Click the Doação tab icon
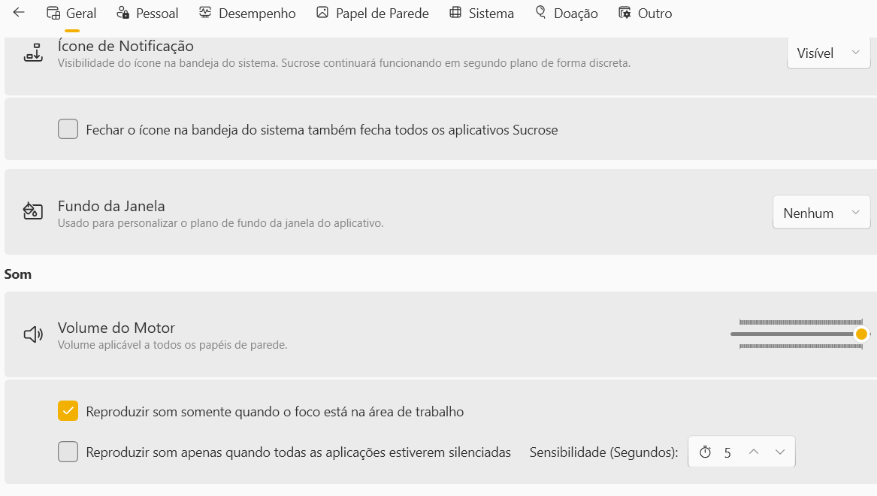 540,13
